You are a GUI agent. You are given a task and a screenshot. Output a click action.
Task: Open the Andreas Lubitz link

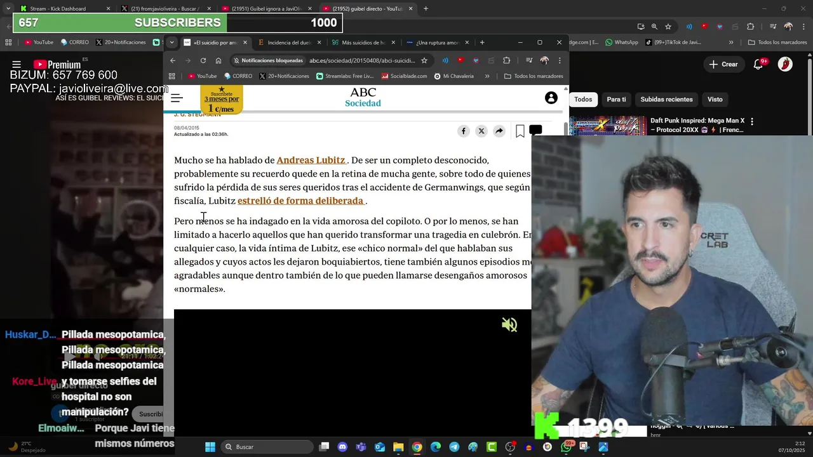[311, 161]
